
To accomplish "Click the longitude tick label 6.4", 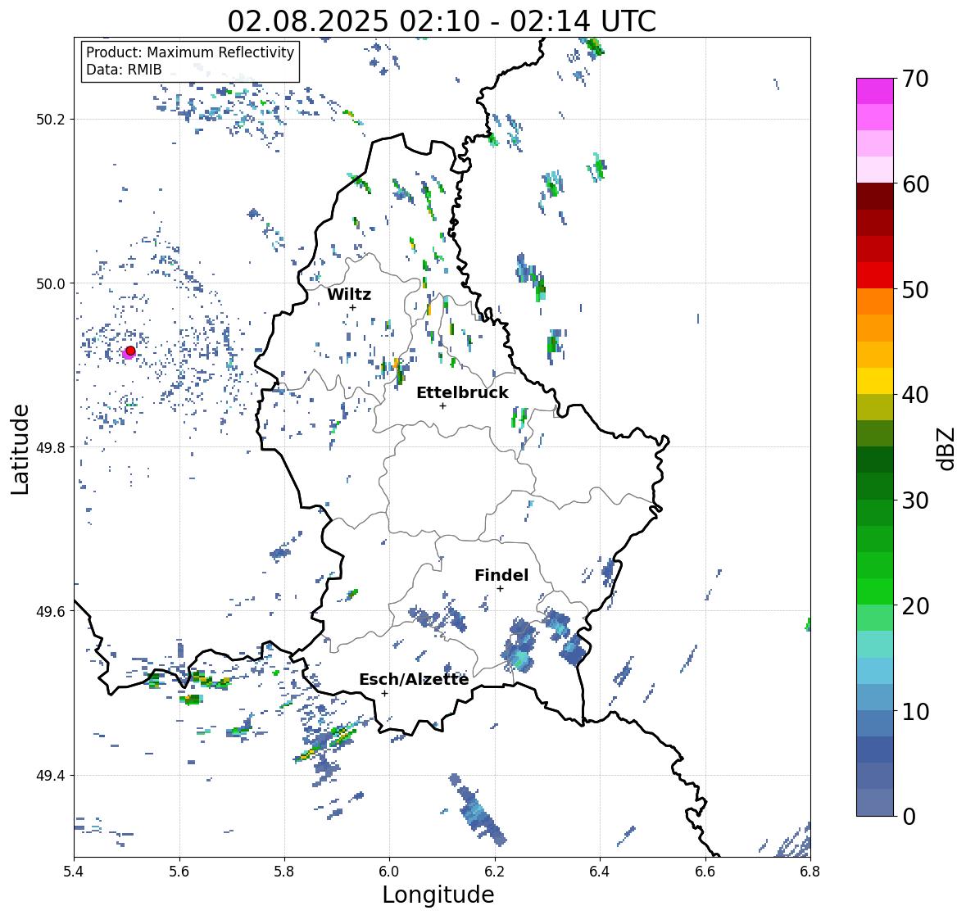I will (600, 871).
